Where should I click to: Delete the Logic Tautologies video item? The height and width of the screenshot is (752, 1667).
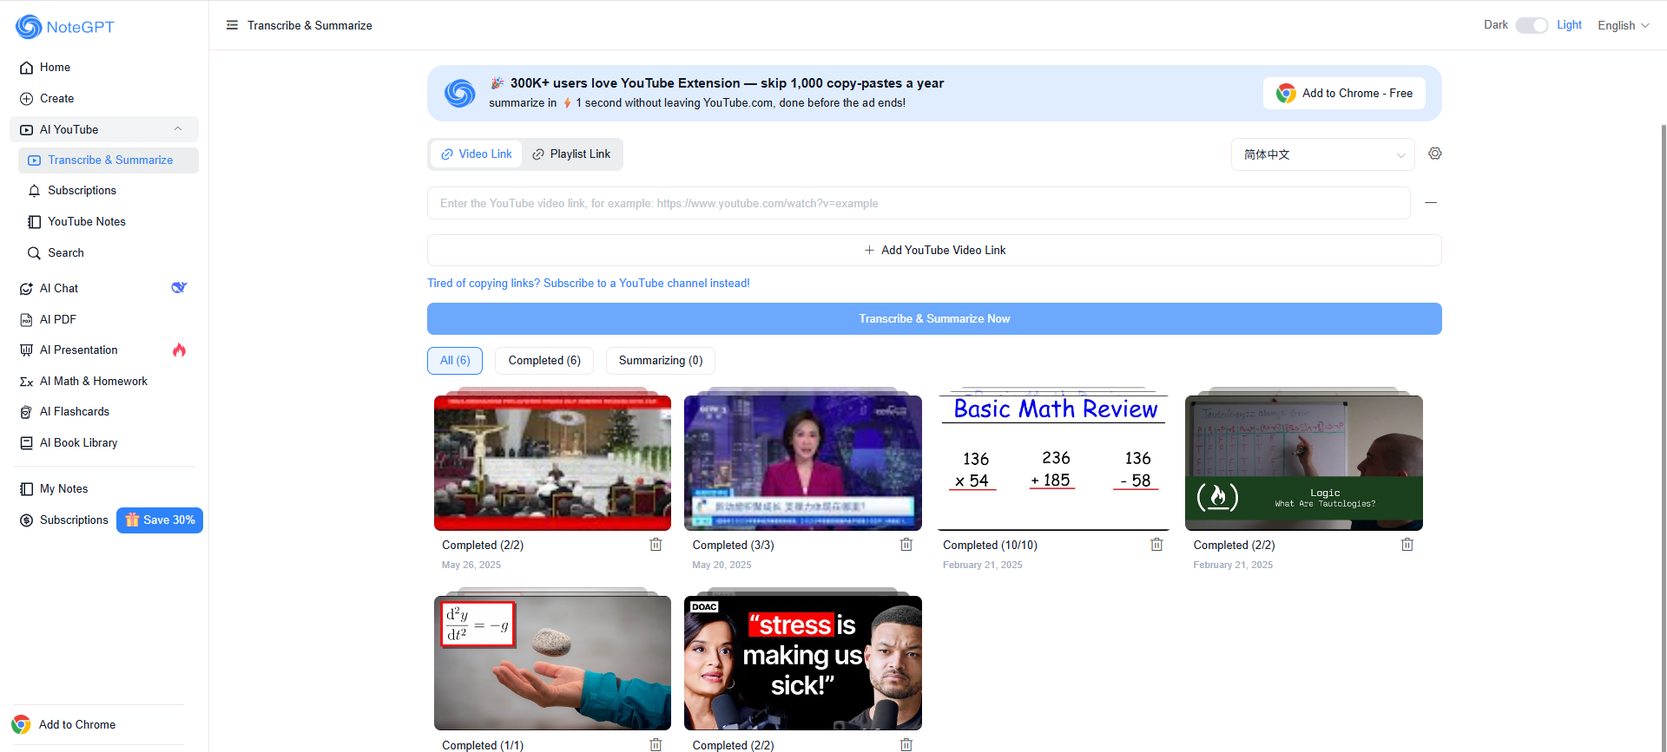[1407, 545]
